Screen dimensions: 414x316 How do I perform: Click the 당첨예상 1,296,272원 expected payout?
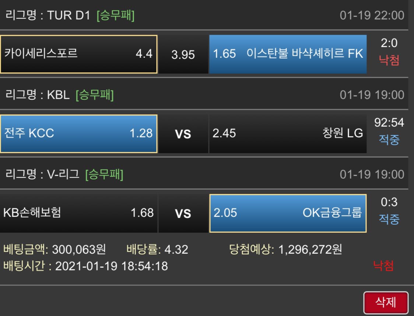(285, 250)
